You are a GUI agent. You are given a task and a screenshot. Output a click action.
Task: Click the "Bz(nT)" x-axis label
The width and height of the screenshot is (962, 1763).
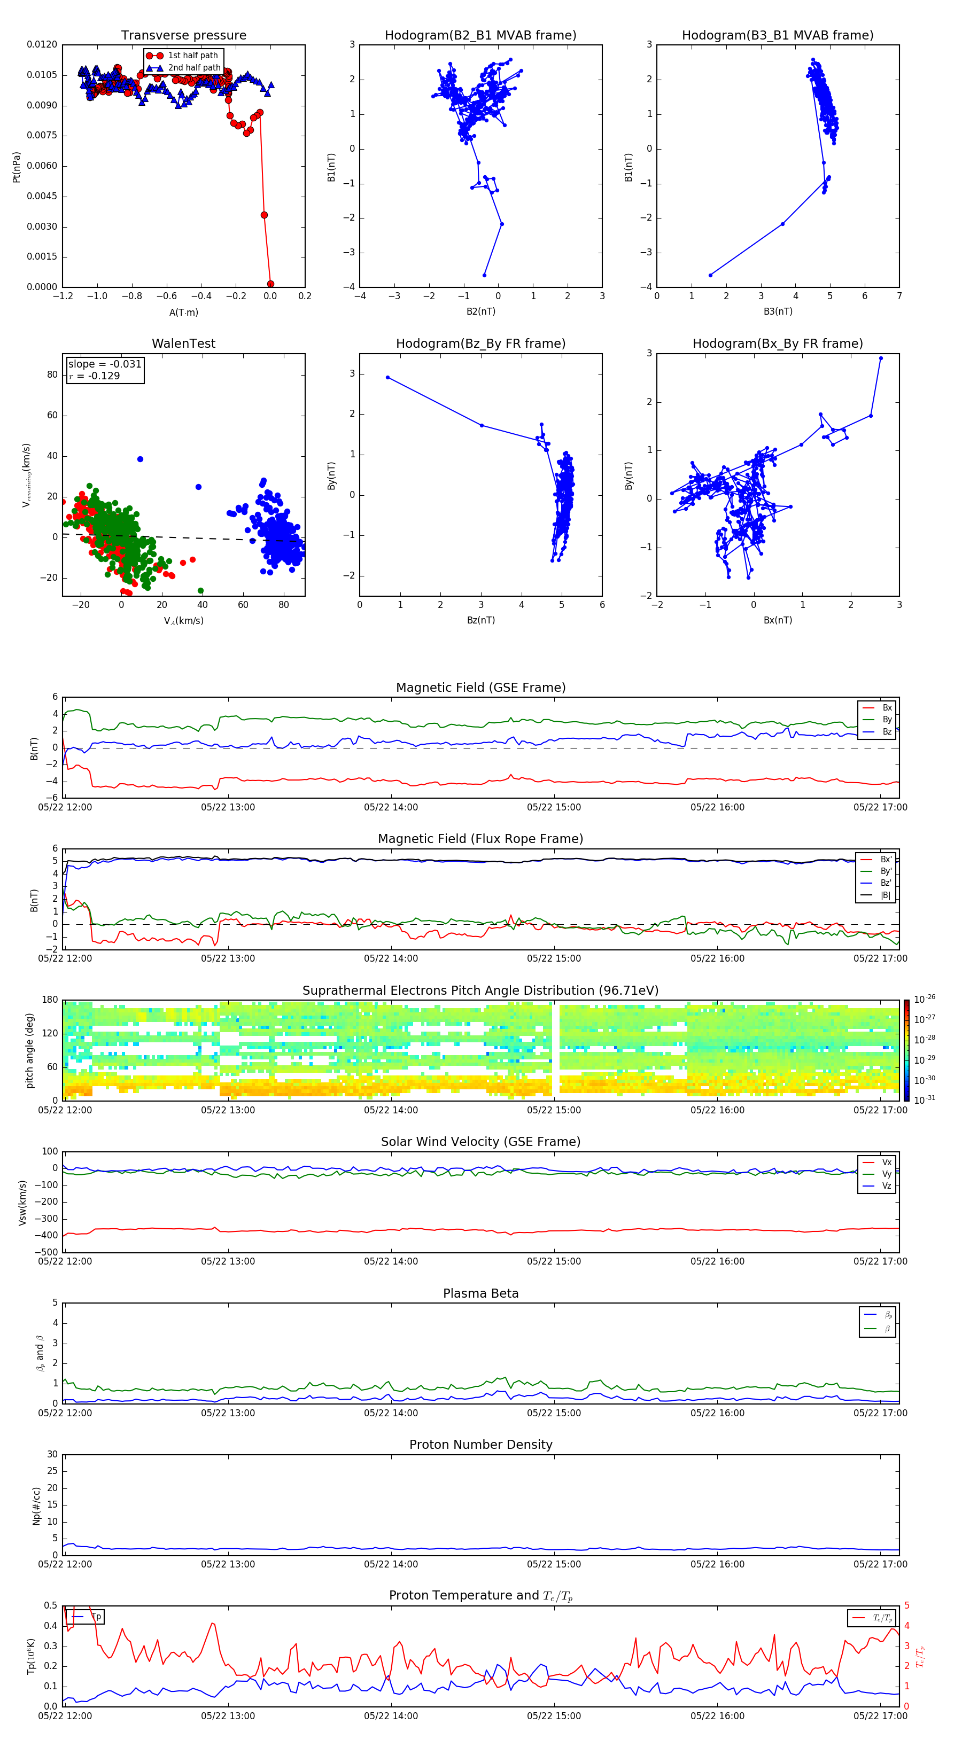[480, 620]
